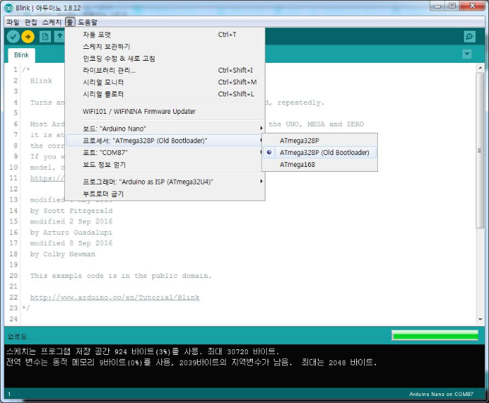Expand the 보드: "Arduino Nano" submenu
Image resolution: width=489 pixels, height=403 pixels.
point(165,129)
